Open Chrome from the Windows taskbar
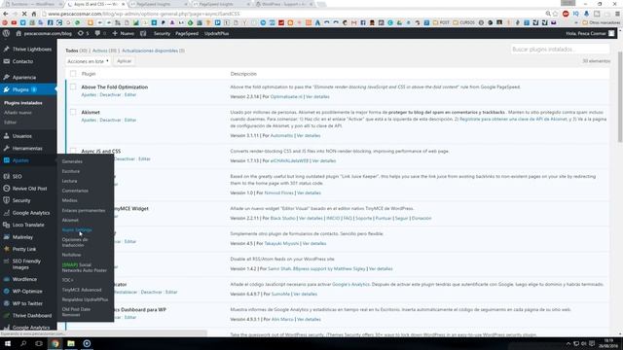This screenshot has width=623, height=350. point(55,343)
